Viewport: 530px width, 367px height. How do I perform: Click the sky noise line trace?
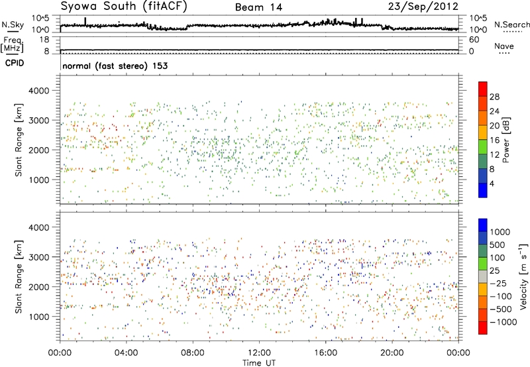259,25
